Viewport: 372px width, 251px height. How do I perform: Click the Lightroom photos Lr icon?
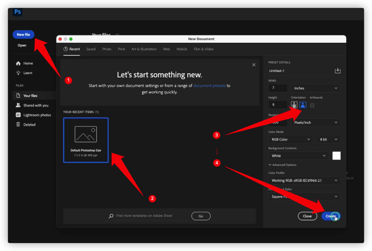pos(18,115)
